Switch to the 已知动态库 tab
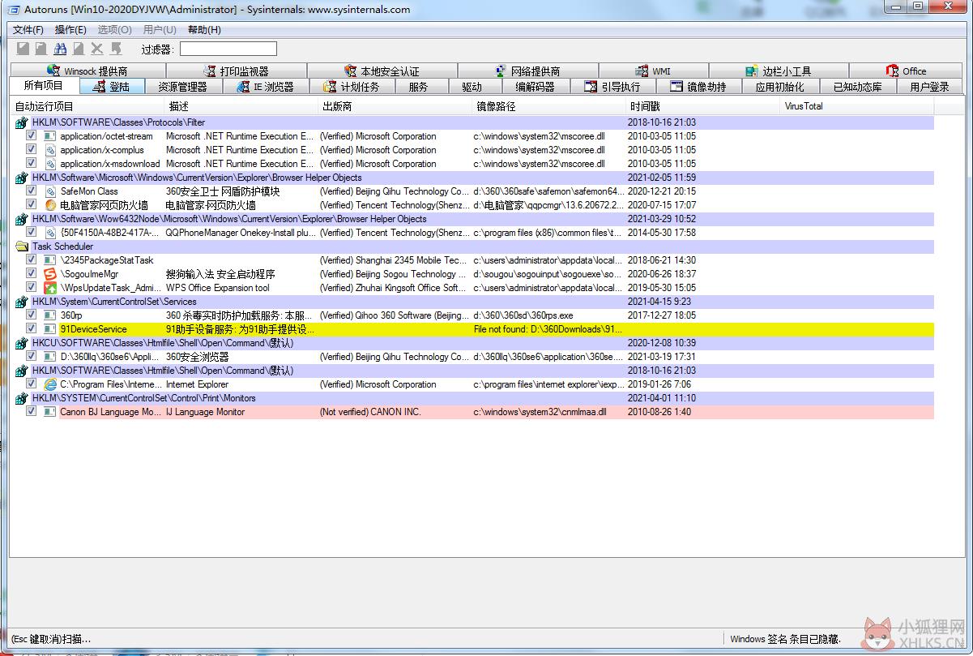The height and width of the screenshot is (656, 973). [x=857, y=87]
